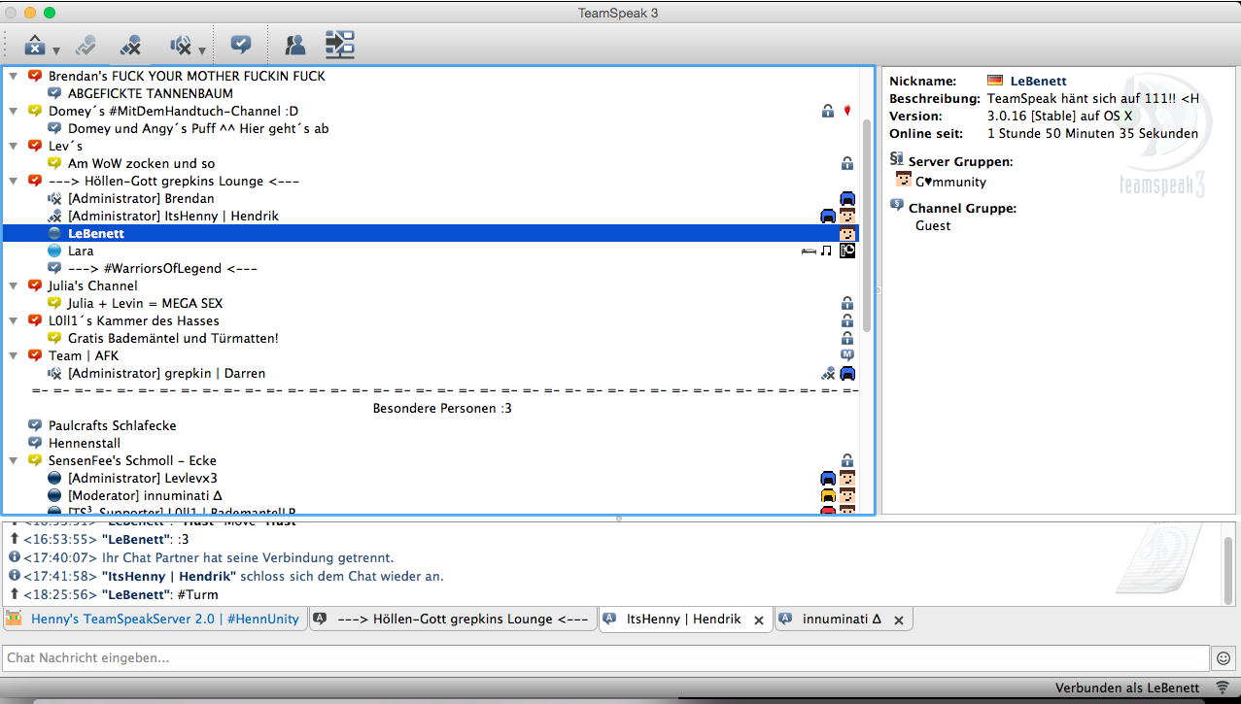1241x704 pixels.
Task: Click muted microphone icon on grepkin's row
Action: click(x=827, y=373)
